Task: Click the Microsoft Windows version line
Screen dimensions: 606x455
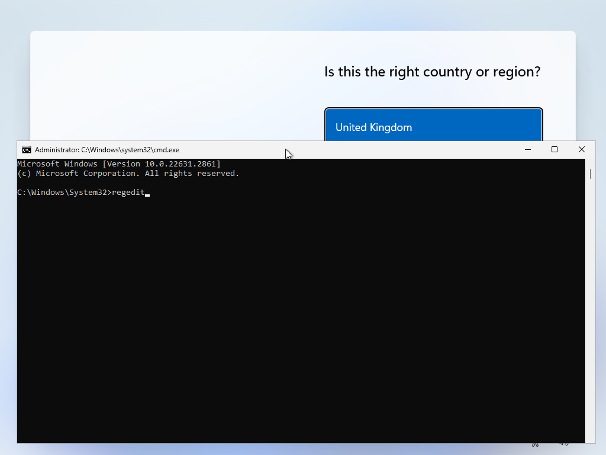Action: (x=120, y=164)
